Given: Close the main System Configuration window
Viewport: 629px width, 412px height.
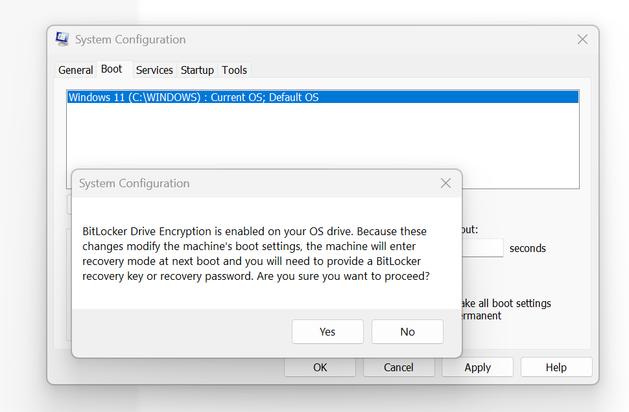Looking at the screenshot, I should coord(582,40).
